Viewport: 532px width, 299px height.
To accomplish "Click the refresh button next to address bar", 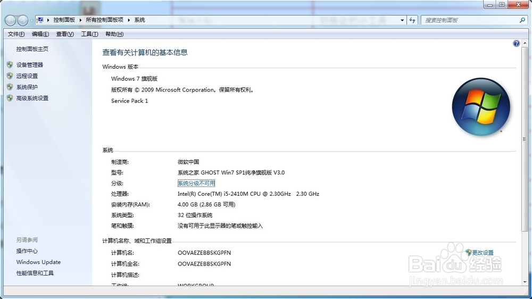I will tap(412, 20).
